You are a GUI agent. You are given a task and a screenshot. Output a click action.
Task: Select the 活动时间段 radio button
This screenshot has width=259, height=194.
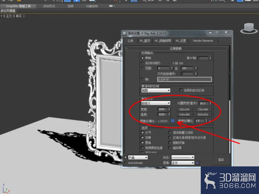[143, 63]
